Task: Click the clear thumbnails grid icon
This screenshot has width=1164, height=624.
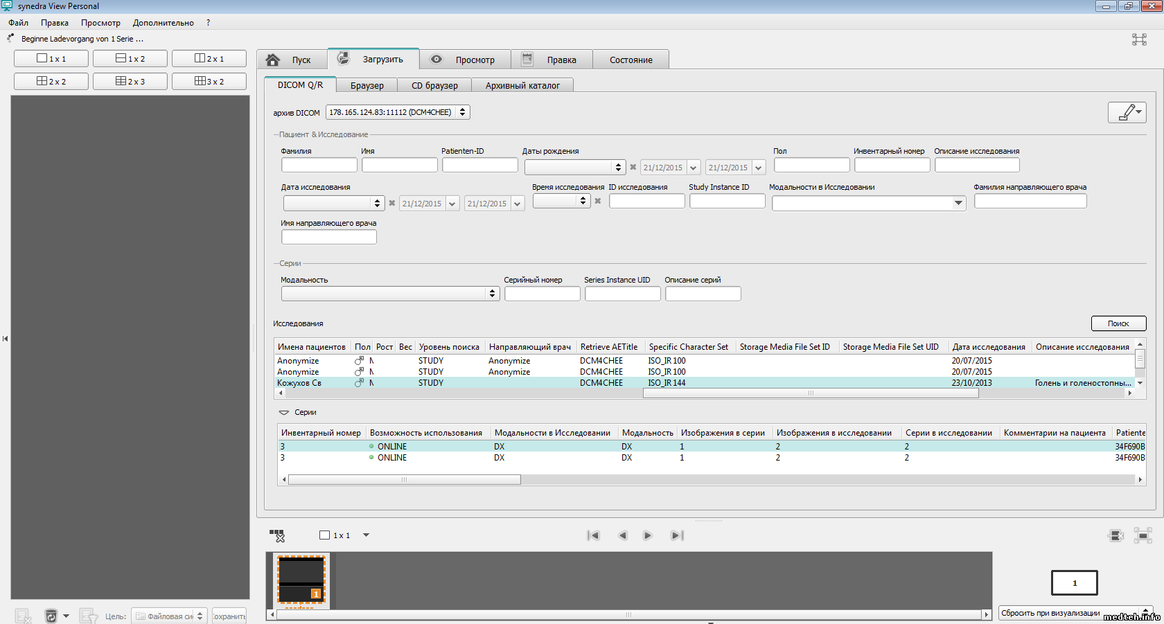Action: pyautogui.click(x=277, y=535)
